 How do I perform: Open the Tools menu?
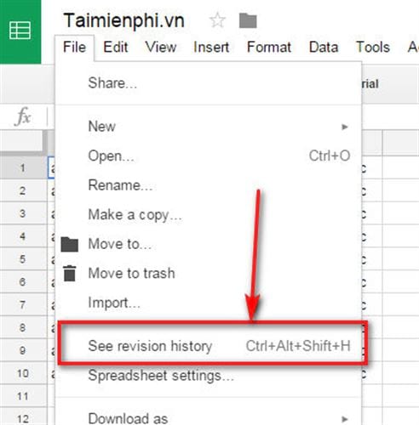click(x=373, y=47)
